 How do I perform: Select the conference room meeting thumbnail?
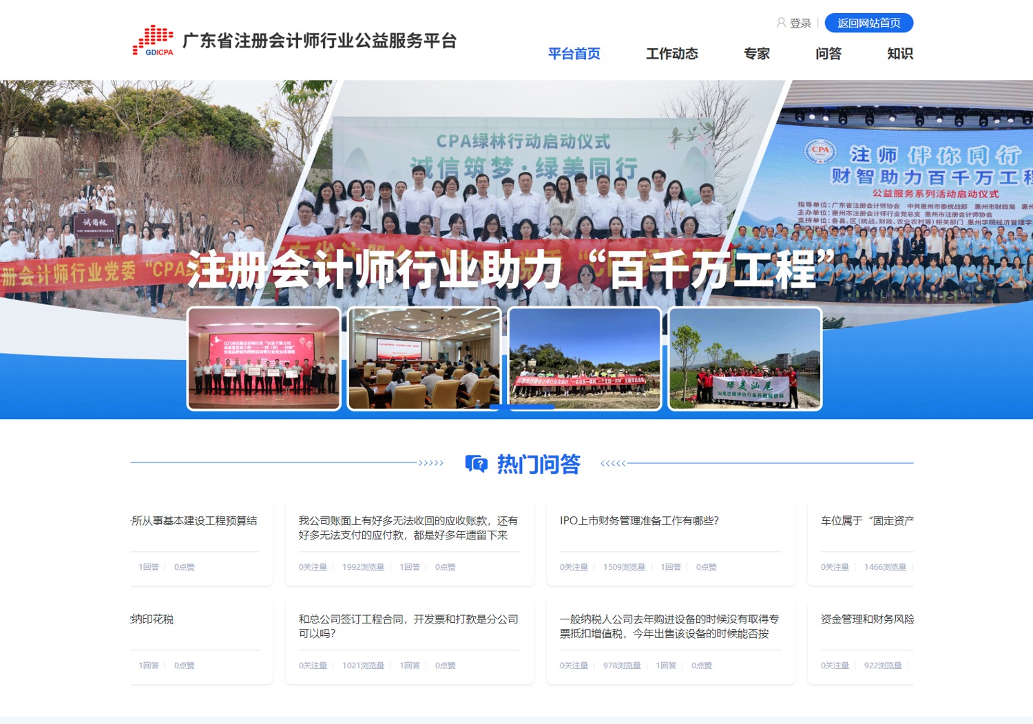pos(424,359)
